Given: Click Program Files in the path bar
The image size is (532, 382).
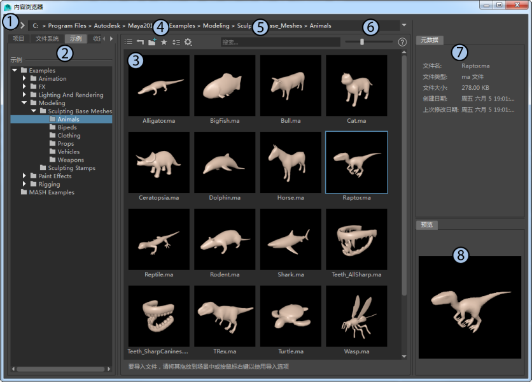Looking at the screenshot, I should point(67,25).
